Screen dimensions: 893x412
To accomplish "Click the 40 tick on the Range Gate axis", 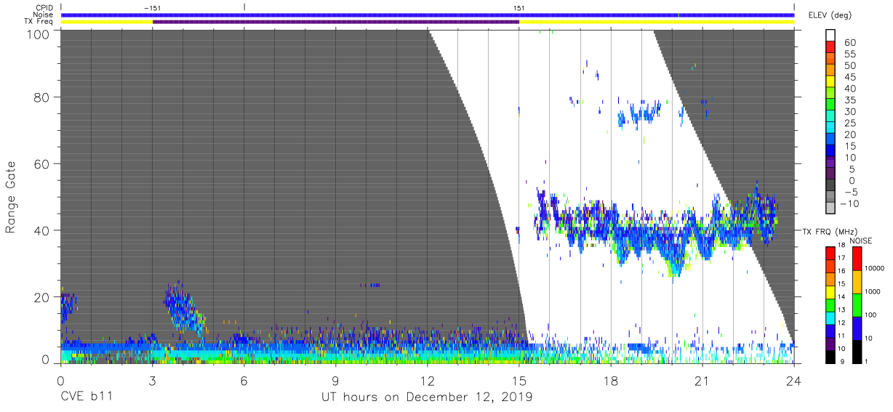I will (x=41, y=230).
